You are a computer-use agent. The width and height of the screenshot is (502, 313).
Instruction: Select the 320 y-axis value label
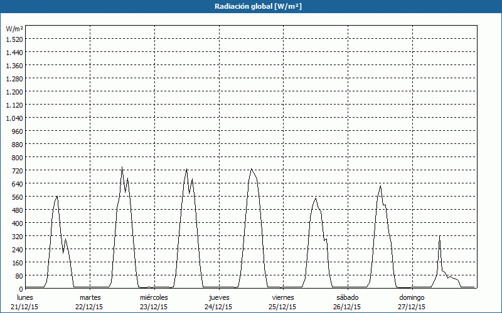(x=14, y=236)
